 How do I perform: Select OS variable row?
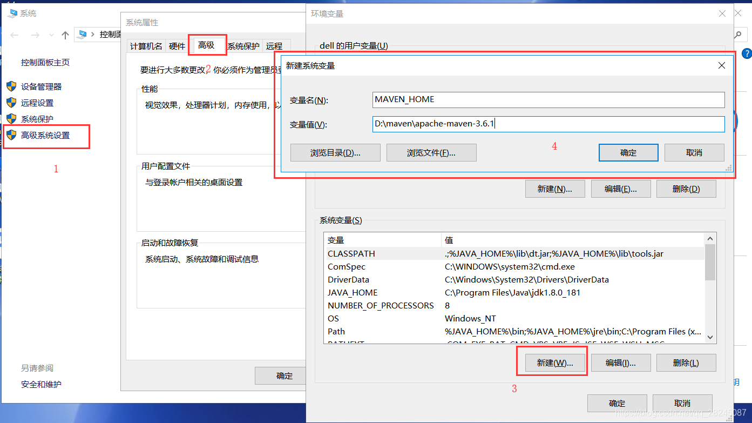[x=514, y=318]
